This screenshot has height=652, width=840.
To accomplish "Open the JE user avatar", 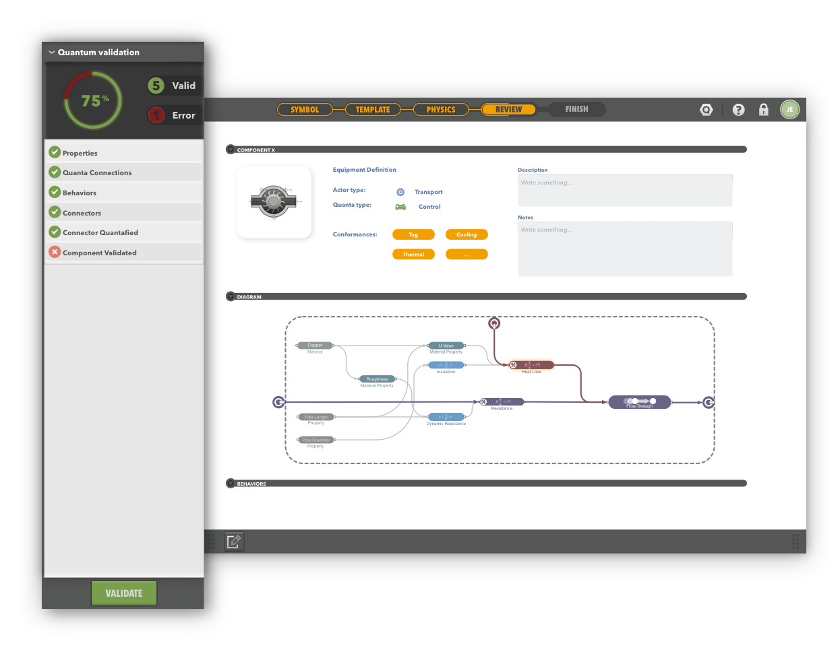I will [x=789, y=110].
